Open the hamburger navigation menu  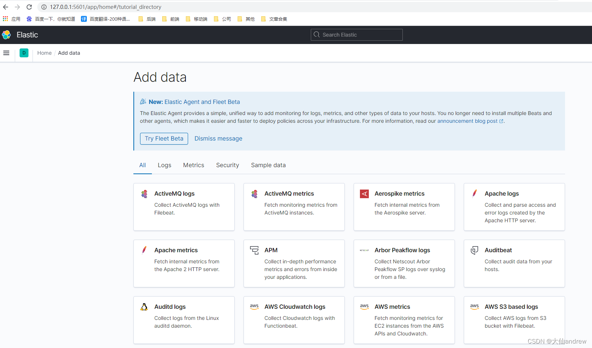[6, 53]
